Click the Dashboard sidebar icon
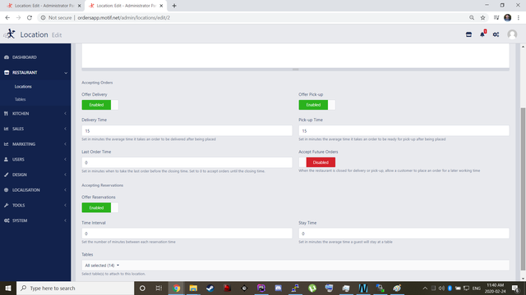The height and width of the screenshot is (295, 526). pyautogui.click(x=7, y=57)
